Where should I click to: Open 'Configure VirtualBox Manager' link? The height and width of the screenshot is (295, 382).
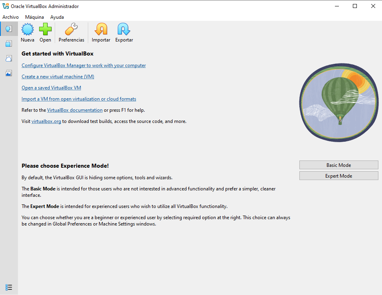click(x=83, y=65)
